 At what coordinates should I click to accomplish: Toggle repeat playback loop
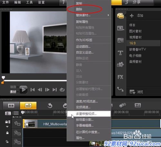(x=62, y=90)
